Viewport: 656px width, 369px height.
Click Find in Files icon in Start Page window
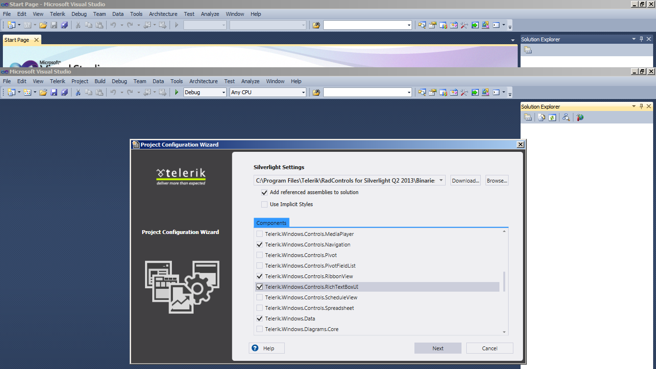pos(316,25)
